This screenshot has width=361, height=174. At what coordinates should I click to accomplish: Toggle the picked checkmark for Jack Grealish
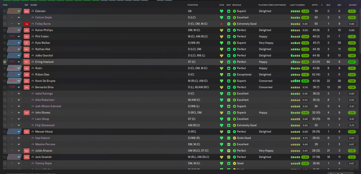[x=5, y=157]
